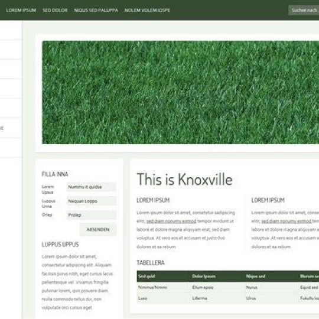Click the TABELLERA section heading
The image size is (319, 319).
(151, 263)
